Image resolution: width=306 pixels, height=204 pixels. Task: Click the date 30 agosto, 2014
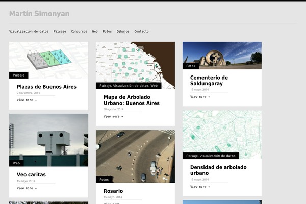tap(114, 109)
